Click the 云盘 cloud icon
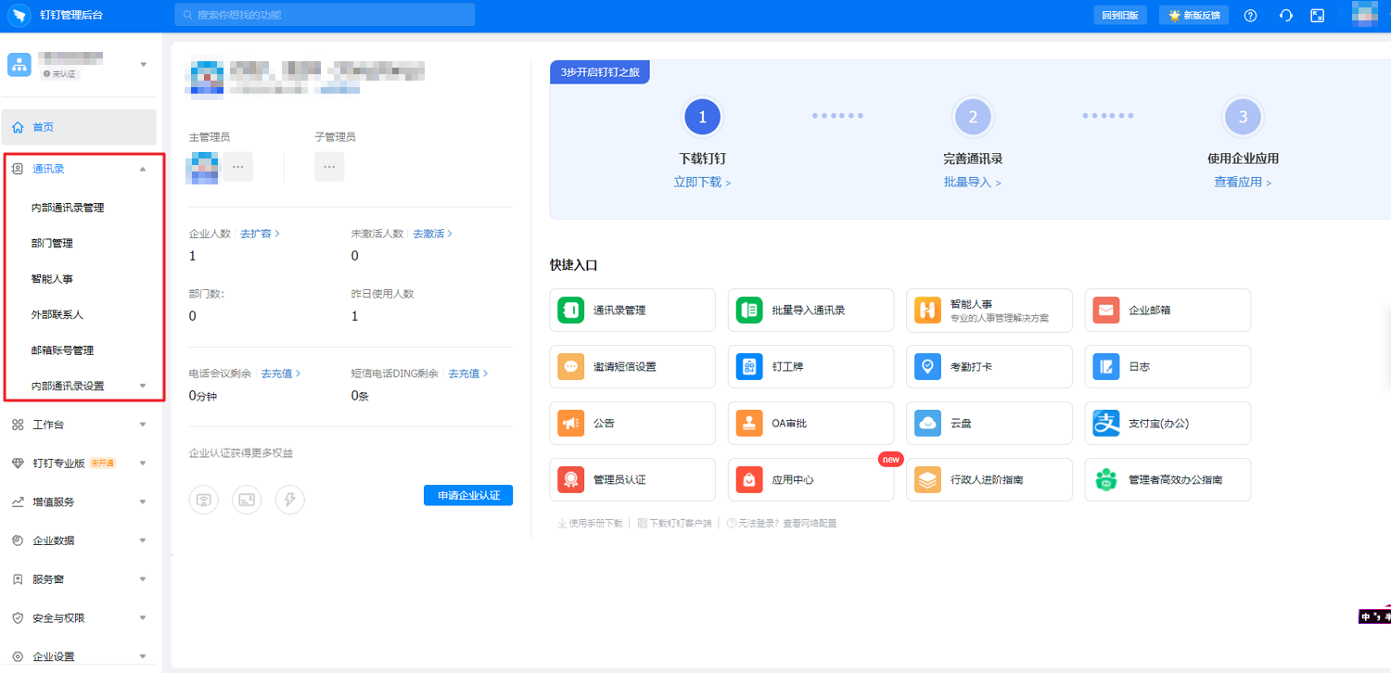Image resolution: width=1391 pixels, height=673 pixels. pos(927,423)
